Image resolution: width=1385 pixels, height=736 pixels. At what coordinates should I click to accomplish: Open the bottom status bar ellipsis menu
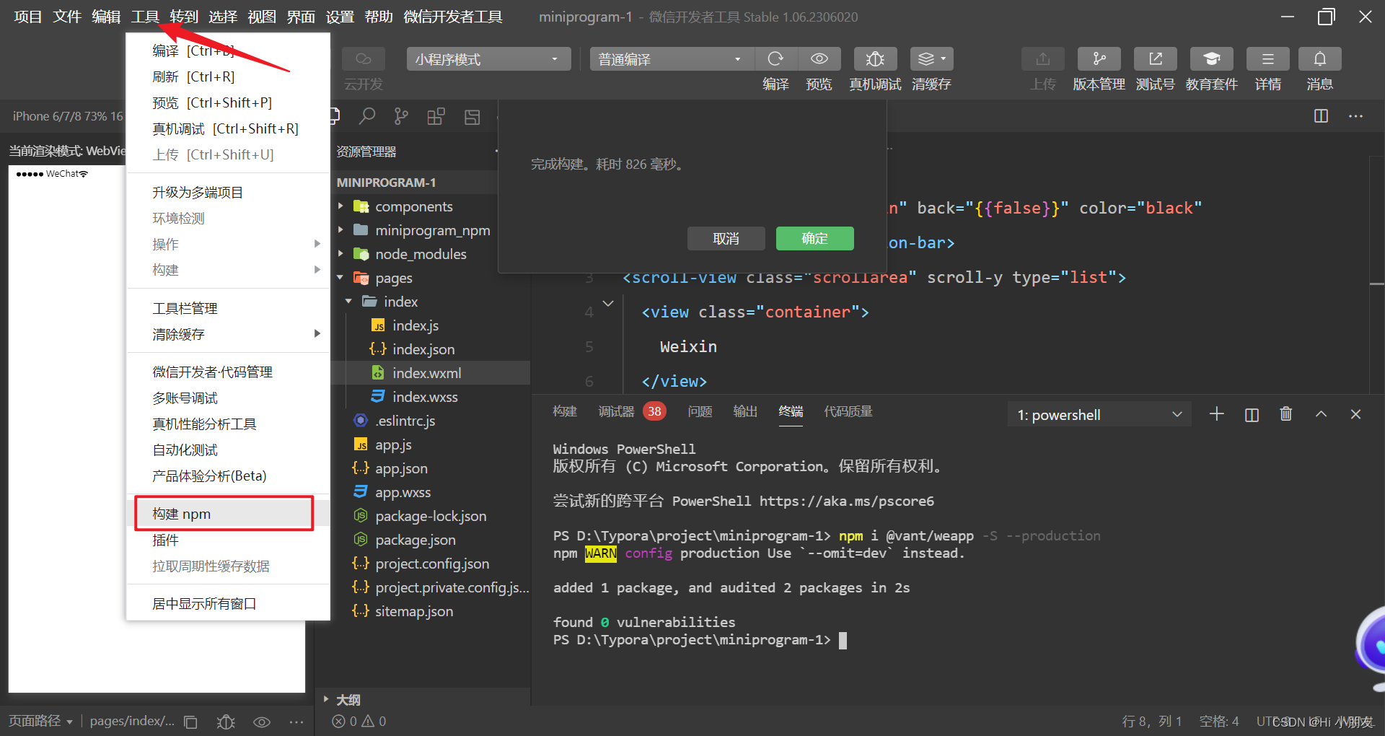(296, 722)
